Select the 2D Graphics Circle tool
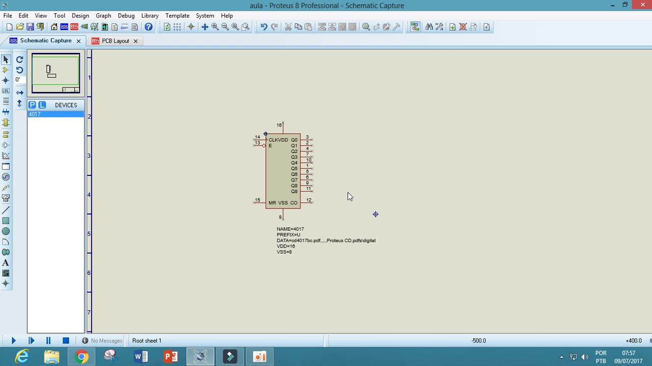 [x=6, y=231]
